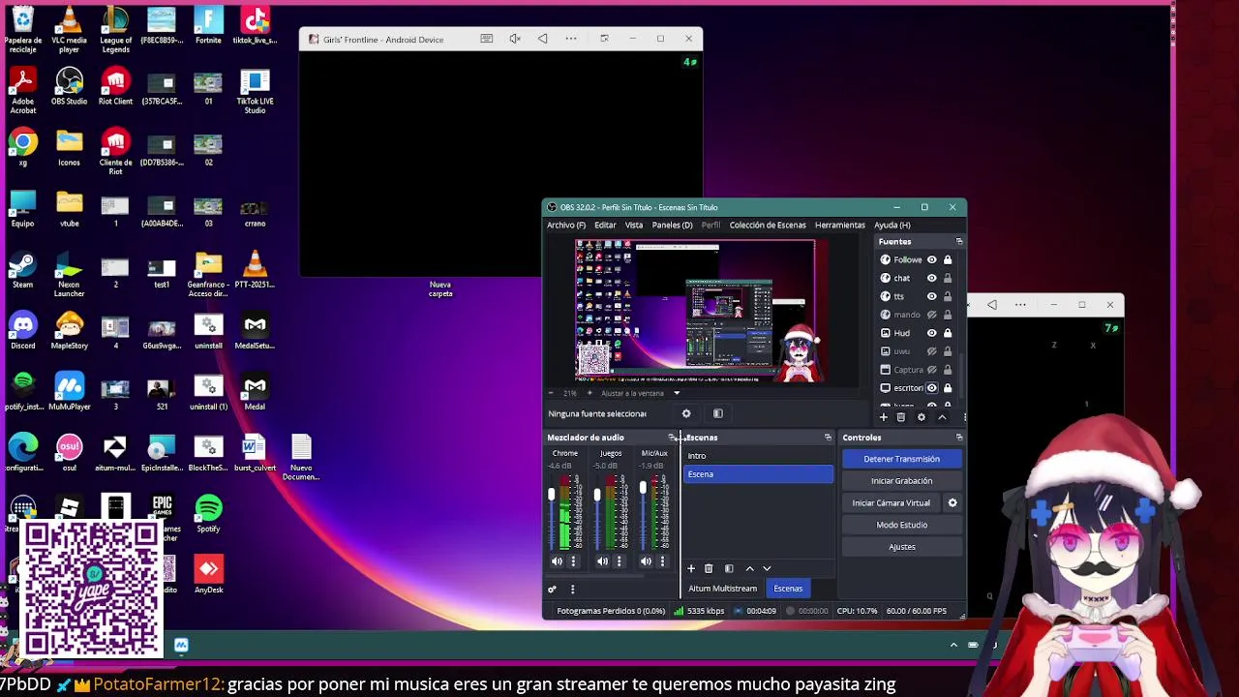Image resolution: width=1239 pixels, height=697 pixels.
Task: Open Discord desktop icon
Action: pos(22,331)
